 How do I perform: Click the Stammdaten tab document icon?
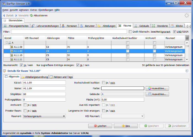point(5,20)
